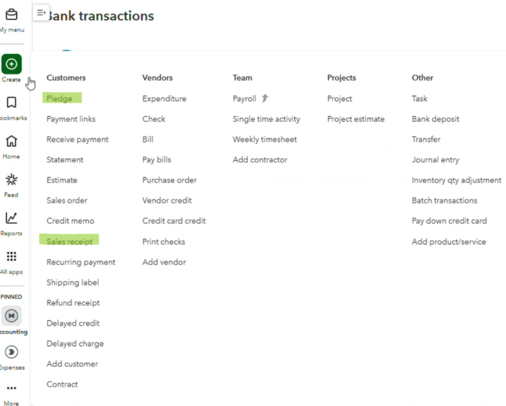Viewport: 506px width, 406px height.
Task: Click Expenditure under Vendors
Action: [x=164, y=99]
